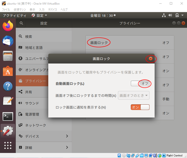Viewport: 187px width, 158px height.
Task: Select ネットワーク in the sidebar
Action: [44, 125]
